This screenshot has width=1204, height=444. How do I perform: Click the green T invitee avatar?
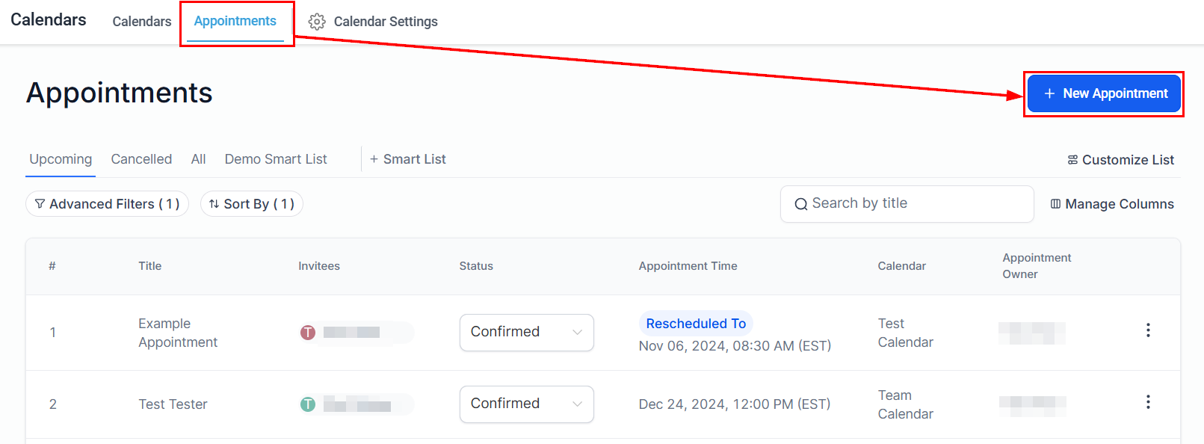(x=308, y=404)
